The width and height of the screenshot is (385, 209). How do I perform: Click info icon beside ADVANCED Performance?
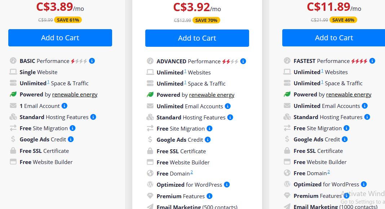click(x=243, y=61)
